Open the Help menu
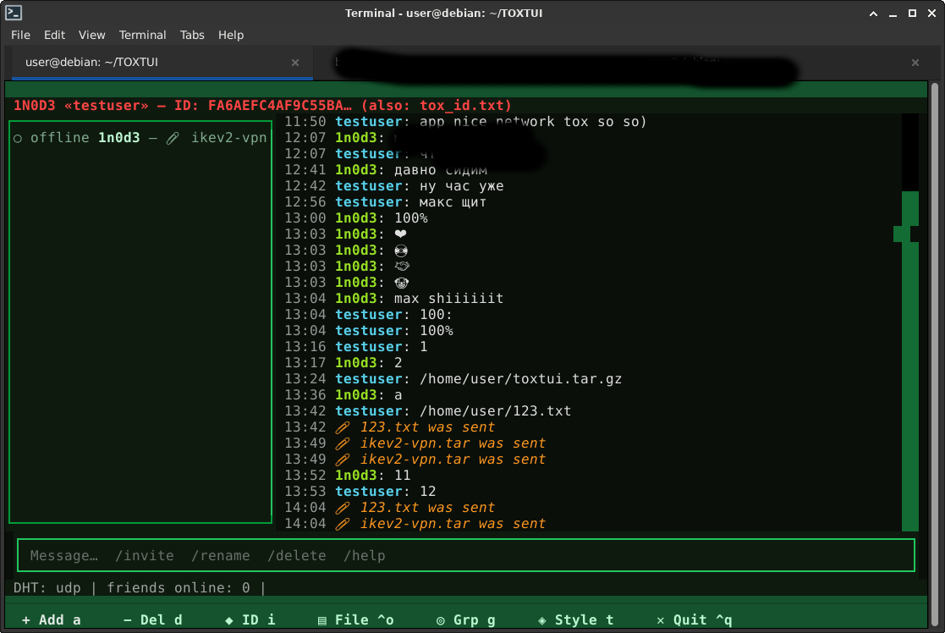This screenshot has height=633, width=945. pyautogui.click(x=231, y=35)
